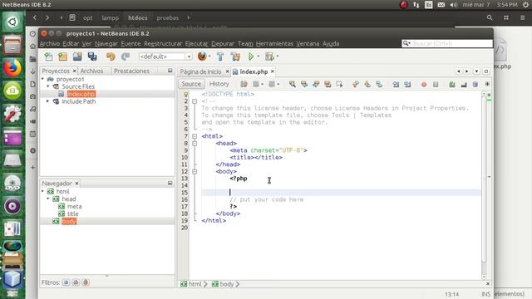Click the Shift Line Left icon

coord(396,84)
